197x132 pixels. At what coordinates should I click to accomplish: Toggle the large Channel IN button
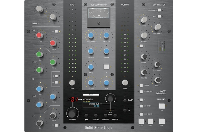pyautogui.click(x=162, y=106)
